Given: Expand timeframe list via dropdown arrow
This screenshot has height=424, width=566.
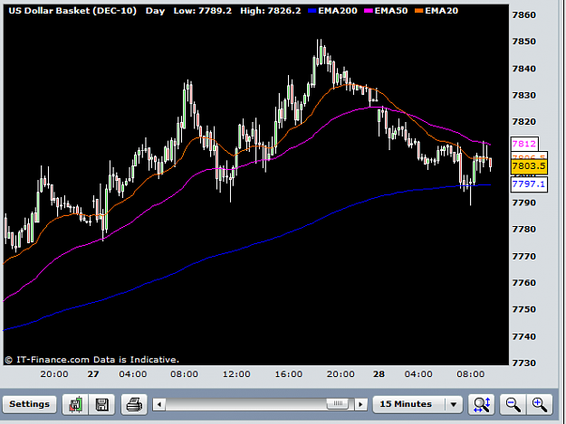Looking at the screenshot, I should click(x=454, y=404).
